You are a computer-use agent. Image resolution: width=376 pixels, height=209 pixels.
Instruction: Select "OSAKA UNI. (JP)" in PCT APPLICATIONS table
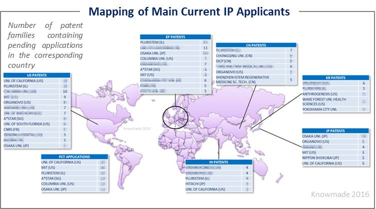[53, 190]
